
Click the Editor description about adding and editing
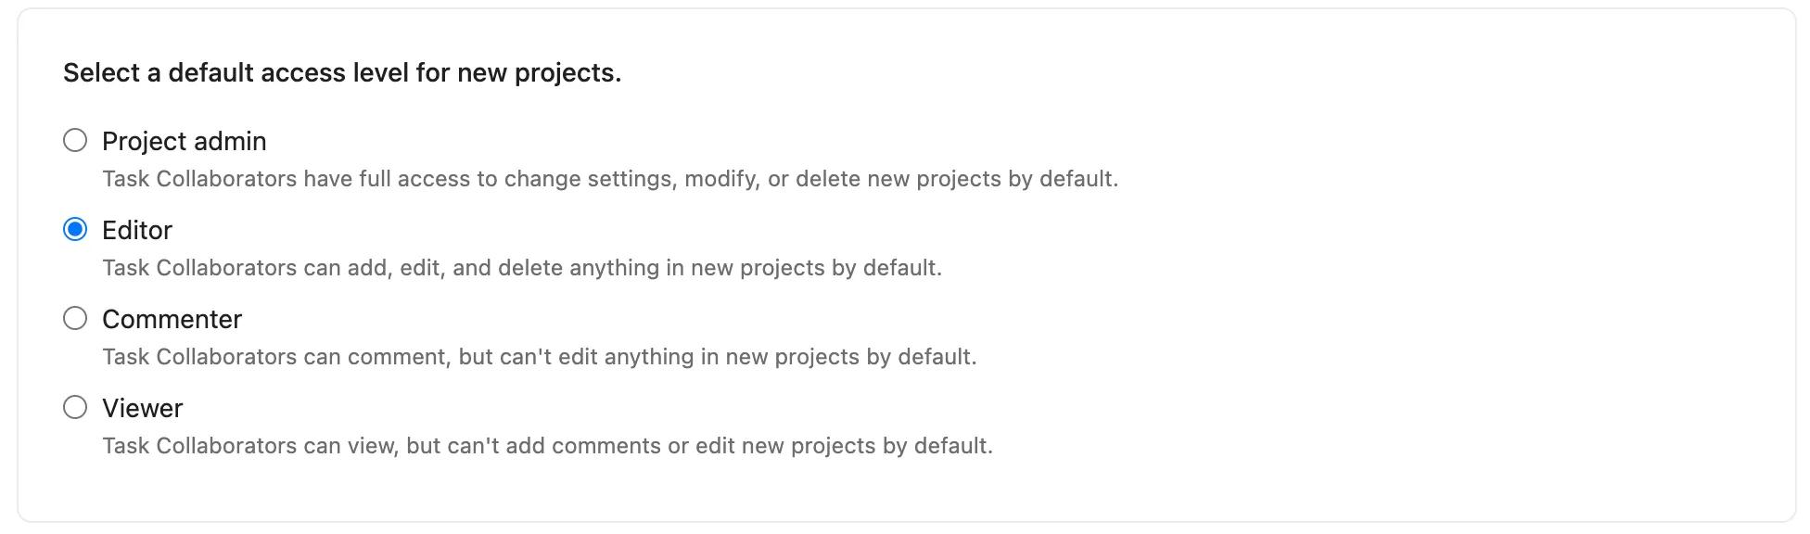click(521, 268)
